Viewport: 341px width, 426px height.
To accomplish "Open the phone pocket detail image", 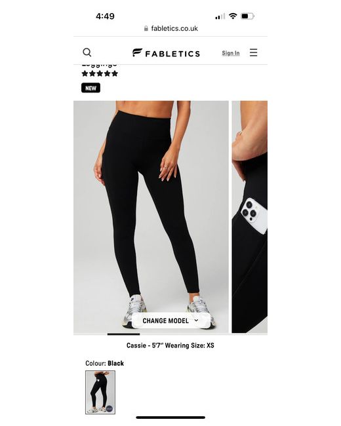I will point(249,216).
